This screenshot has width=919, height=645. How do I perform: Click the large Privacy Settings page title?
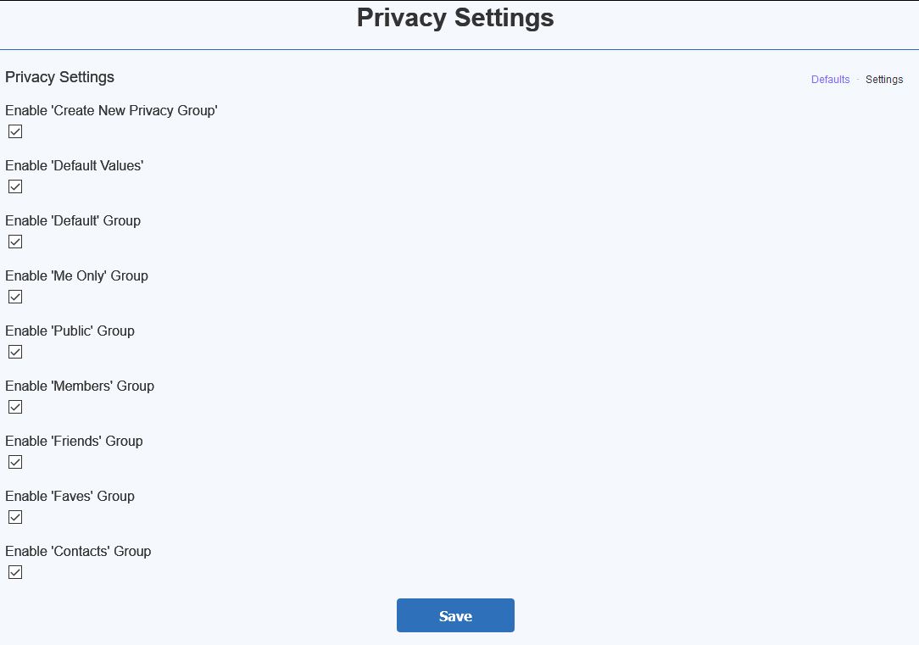coord(455,18)
